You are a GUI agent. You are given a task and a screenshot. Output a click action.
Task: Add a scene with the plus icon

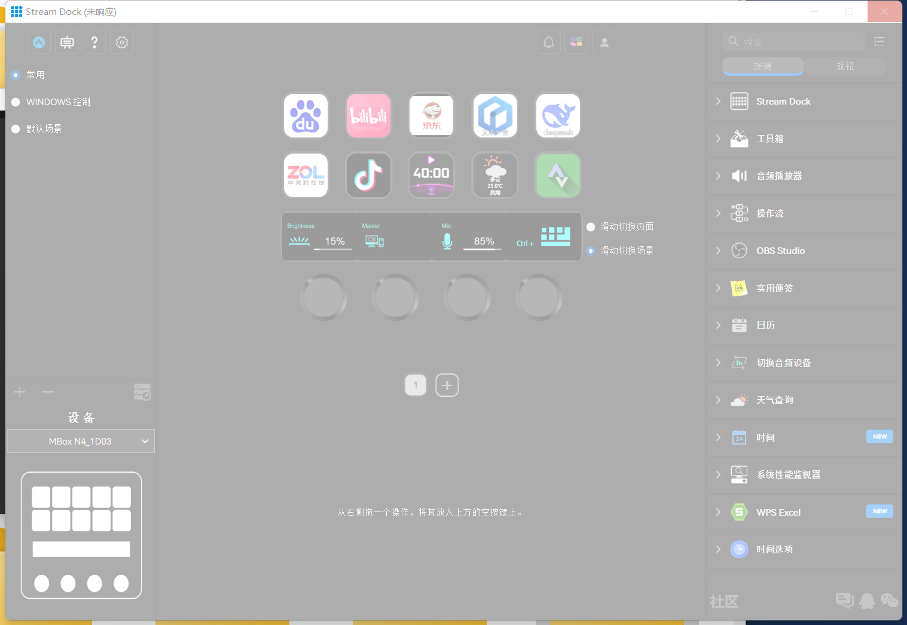[20, 392]
